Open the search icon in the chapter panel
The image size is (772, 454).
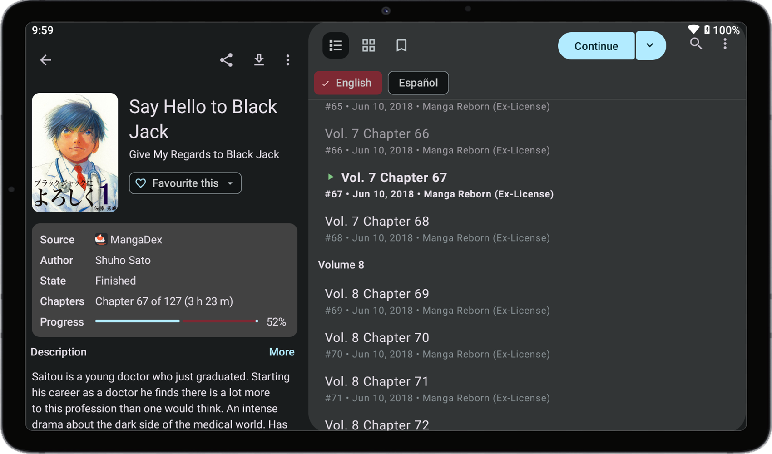click(x=696, y=44)
